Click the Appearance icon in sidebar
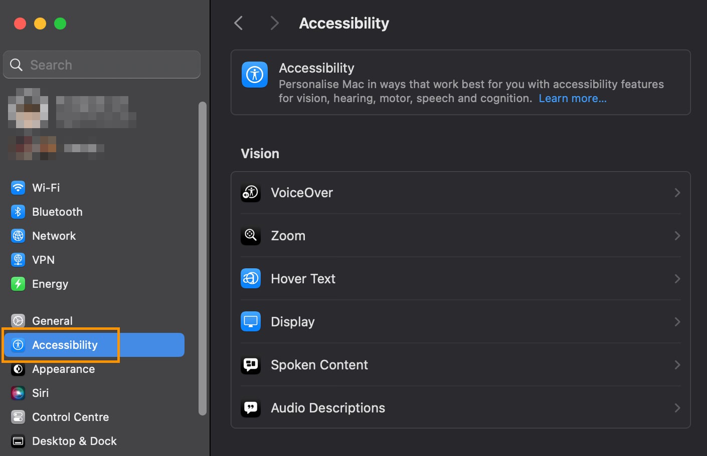This screenshot has width=707, height=456. pyautogui.click(x=18, y=369)
